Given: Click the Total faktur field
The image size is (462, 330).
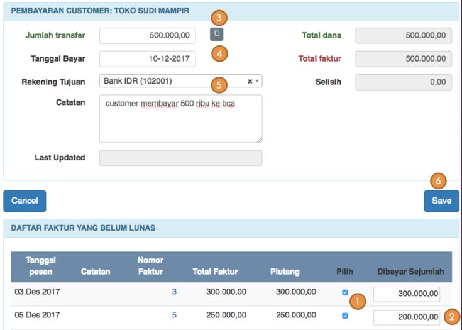Looking at the screenshot, I should click(x=403, y=59).
